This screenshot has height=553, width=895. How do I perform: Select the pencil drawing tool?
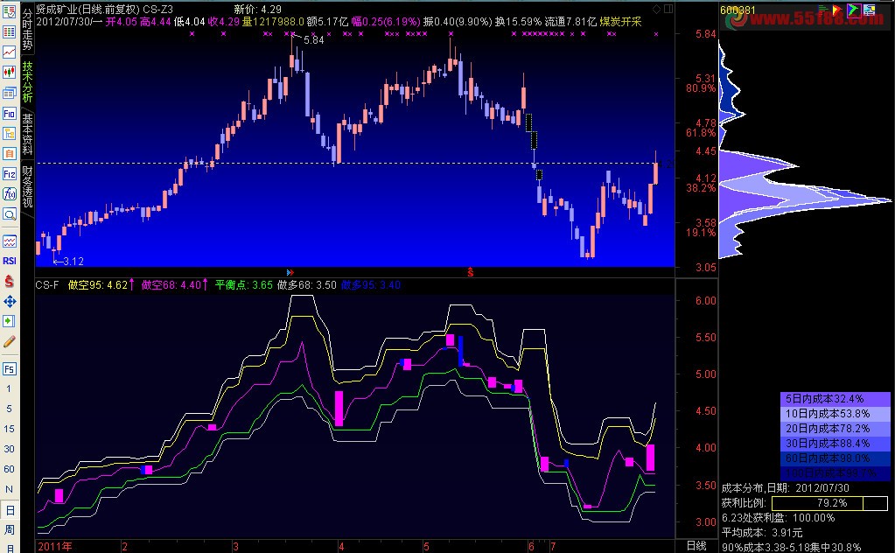click(9, 342)
